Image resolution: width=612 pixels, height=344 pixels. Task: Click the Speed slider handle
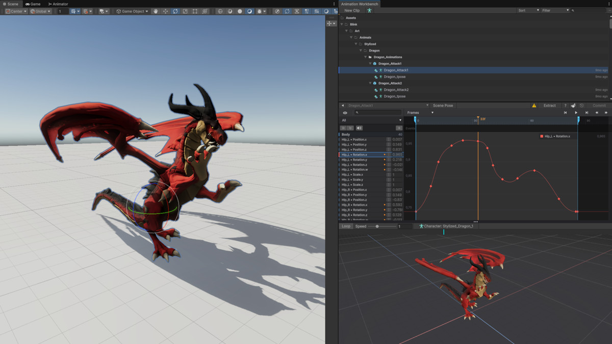pyautogui.click(x=377, y=226)
